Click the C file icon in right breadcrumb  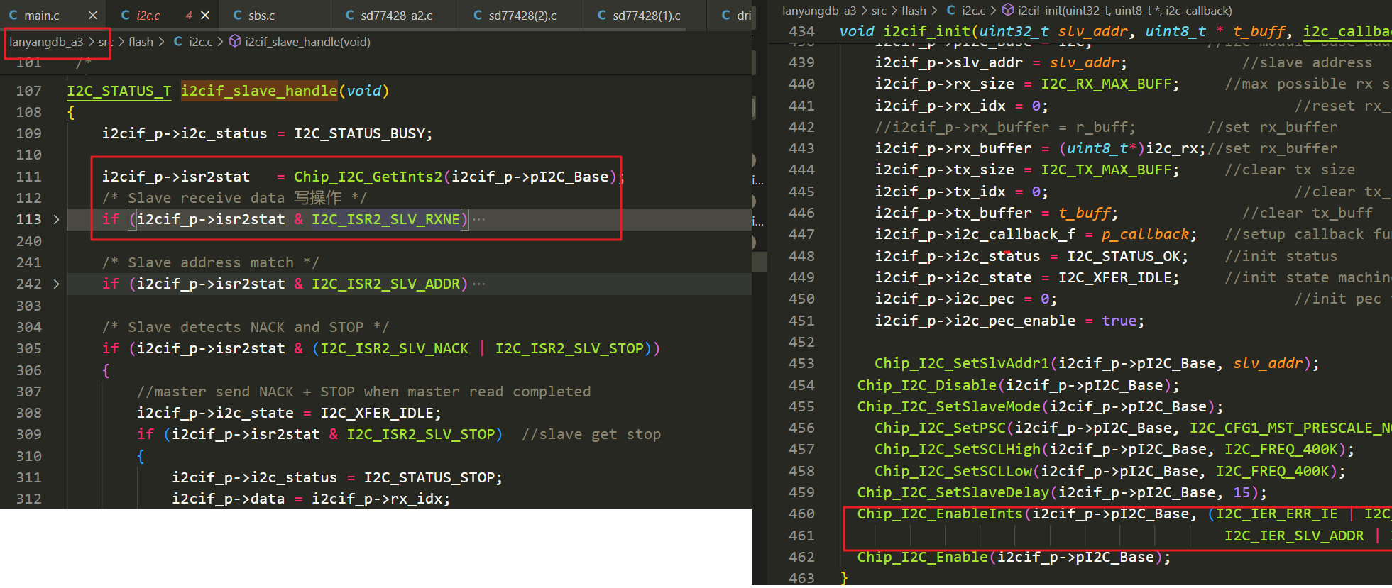click(x=951, y=11)
